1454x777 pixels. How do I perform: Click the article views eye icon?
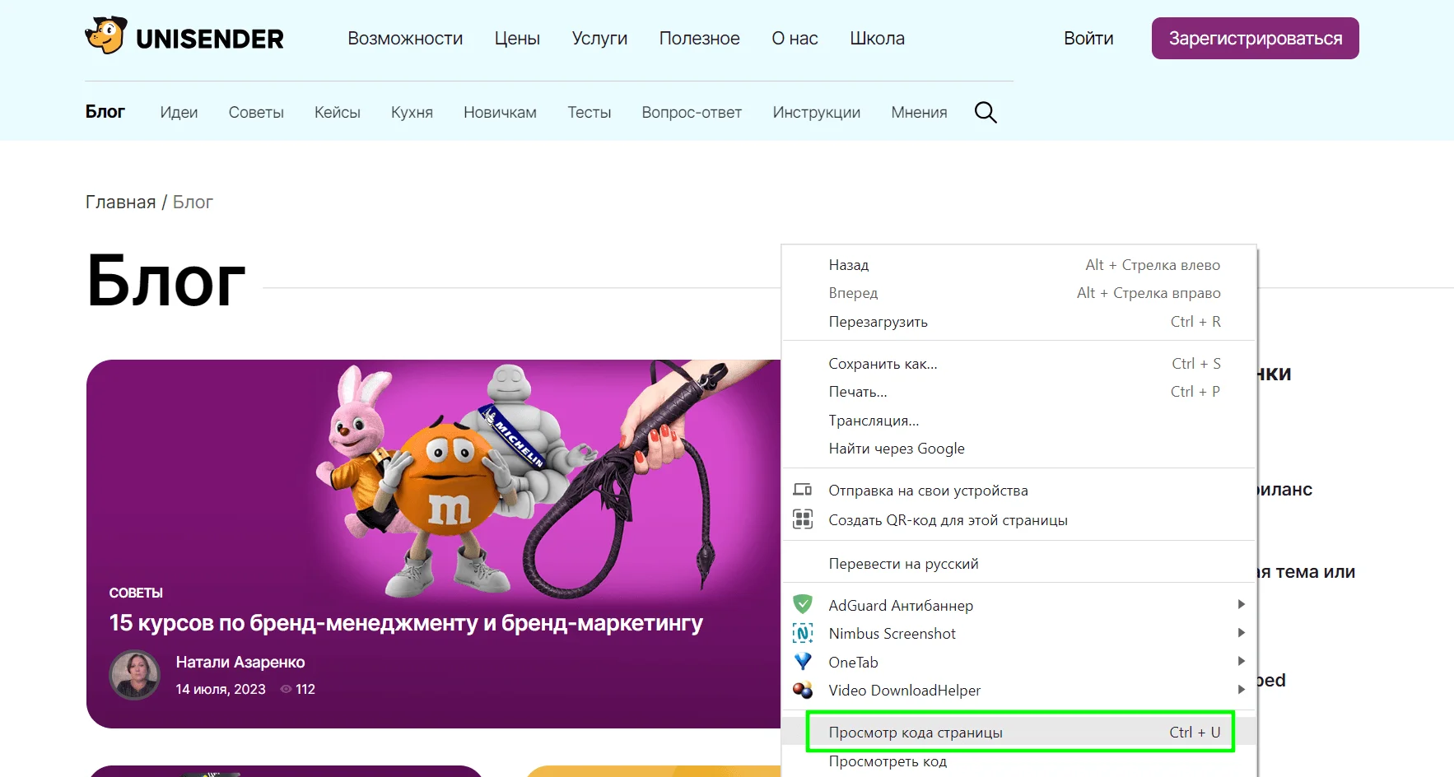point(287,689)
